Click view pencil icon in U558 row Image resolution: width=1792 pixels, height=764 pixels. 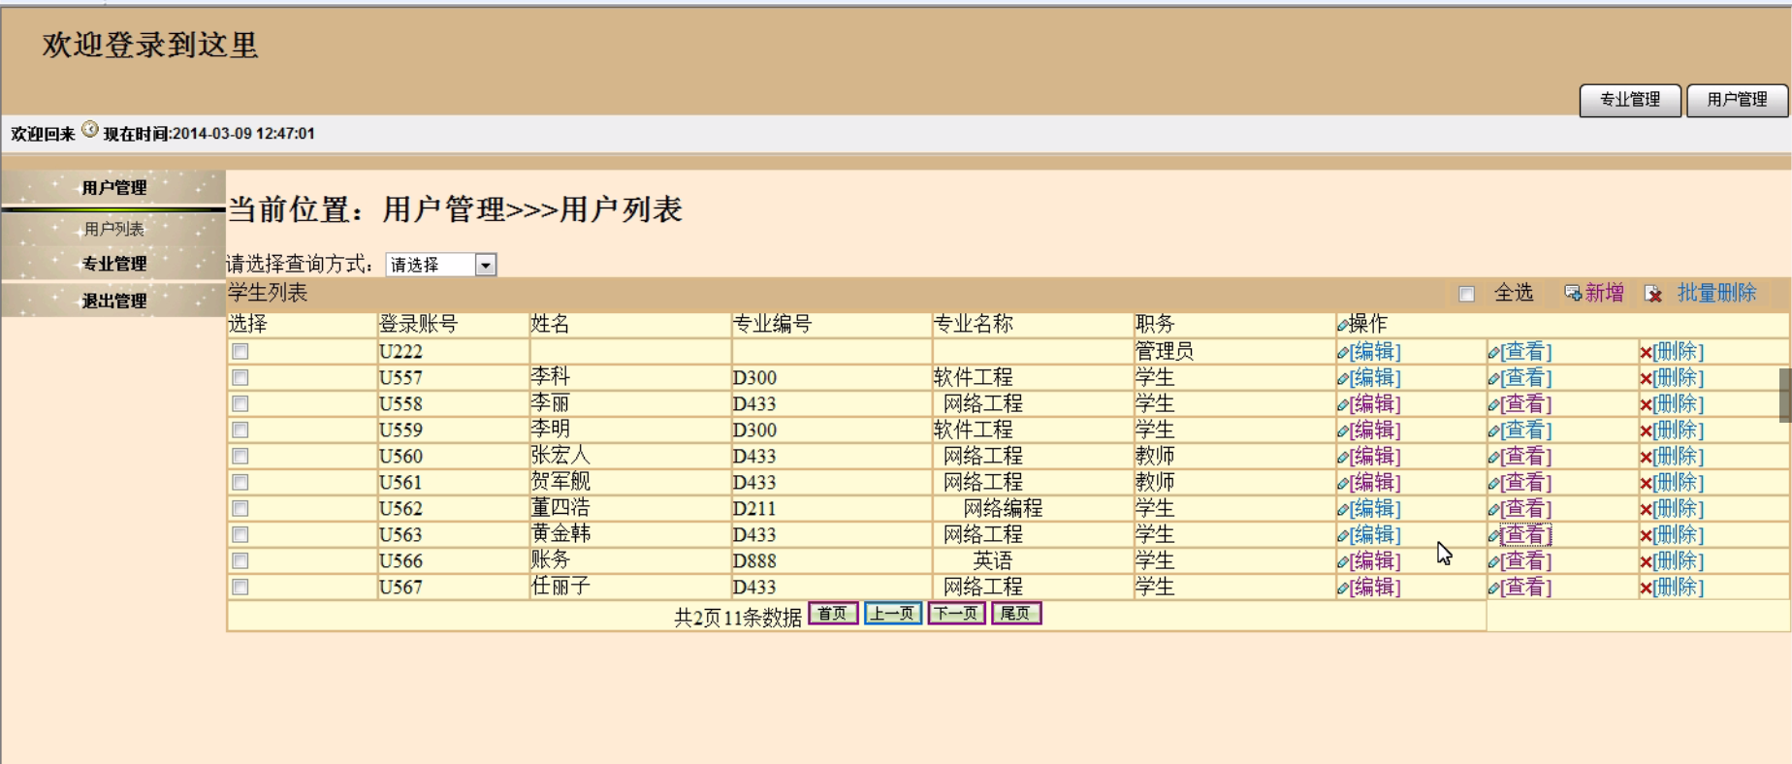(x=1493, y=404)
